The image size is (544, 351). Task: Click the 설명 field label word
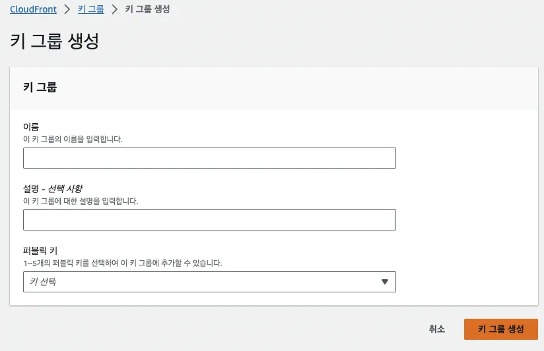31,188
